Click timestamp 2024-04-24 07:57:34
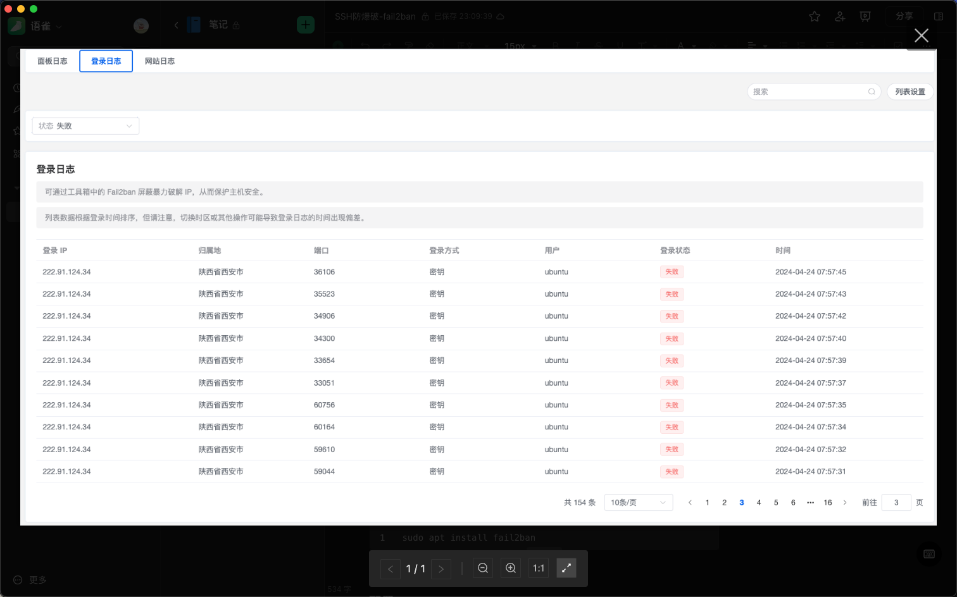 point(811,427)
